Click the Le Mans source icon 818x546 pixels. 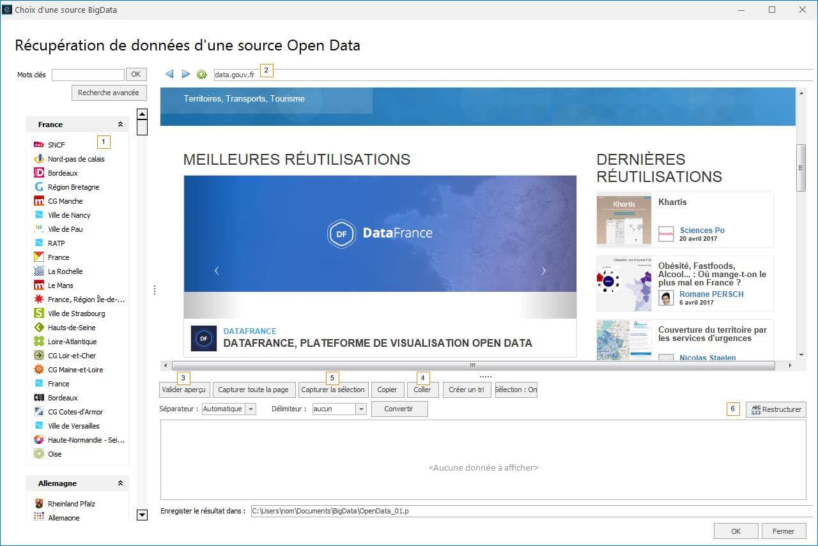39,285
